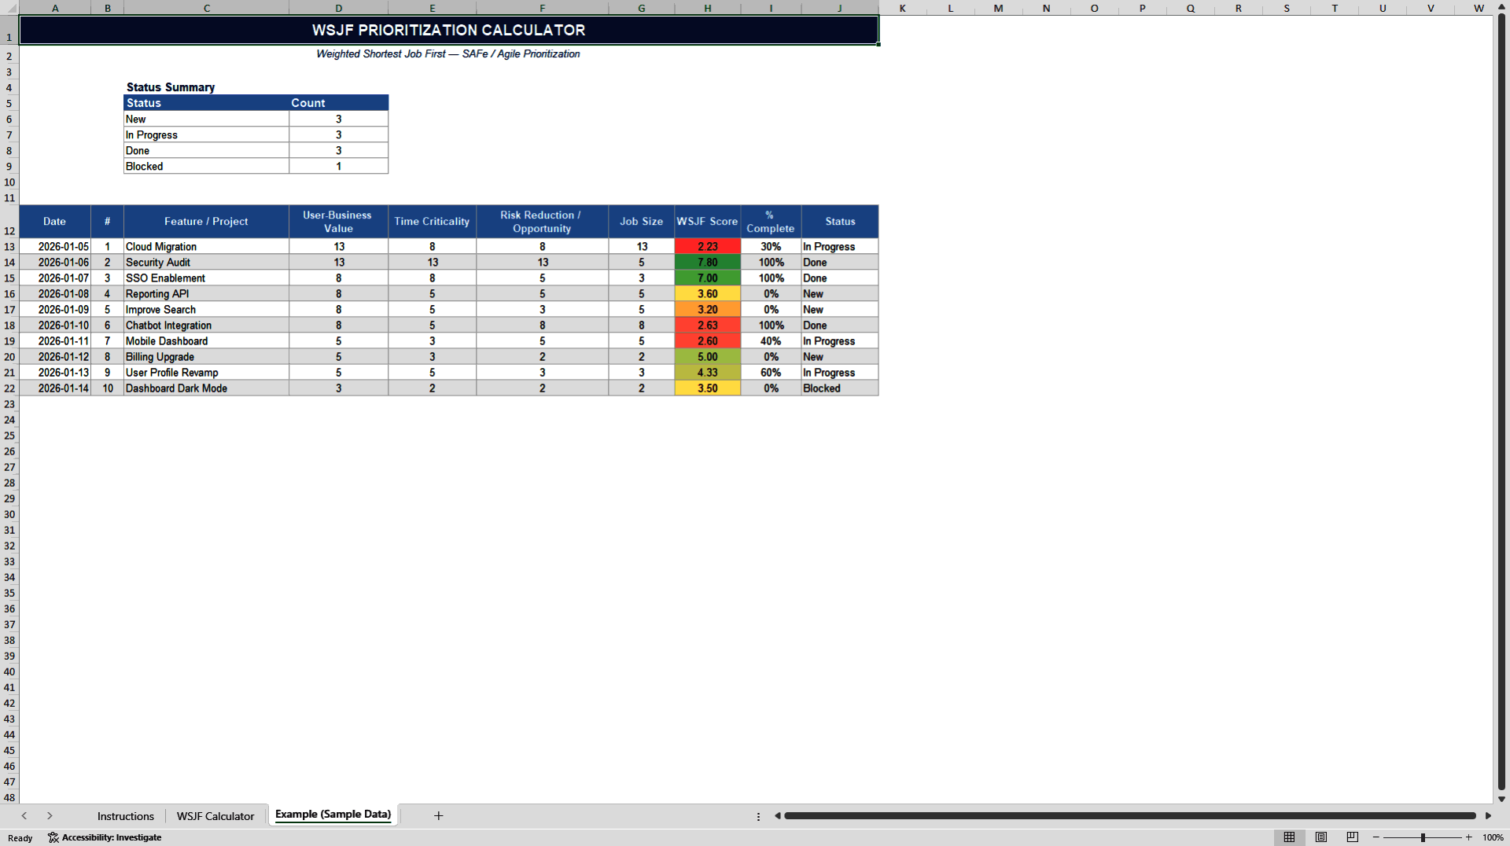Go to next sheet arrow
Screen dimensions: 1510x846
[50, 816]
